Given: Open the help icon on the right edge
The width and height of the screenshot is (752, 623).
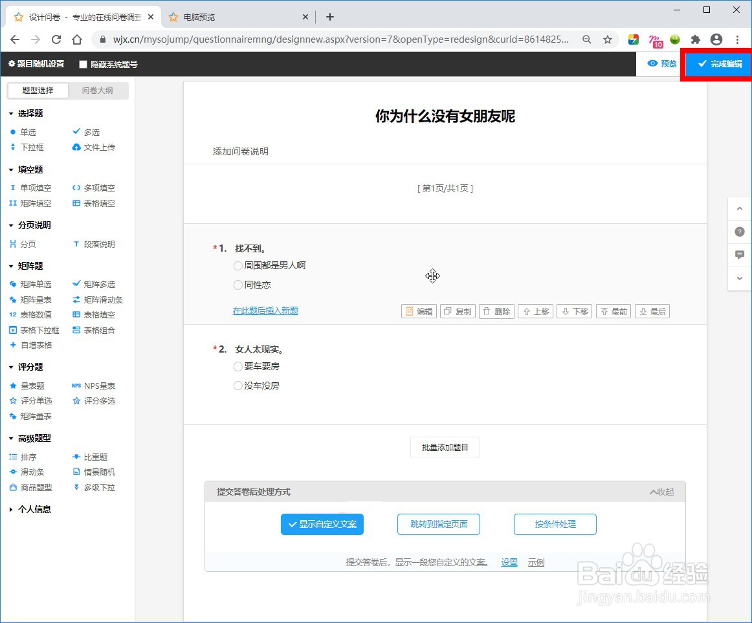Looking at the screenshot, I should (x=739, y=231).
